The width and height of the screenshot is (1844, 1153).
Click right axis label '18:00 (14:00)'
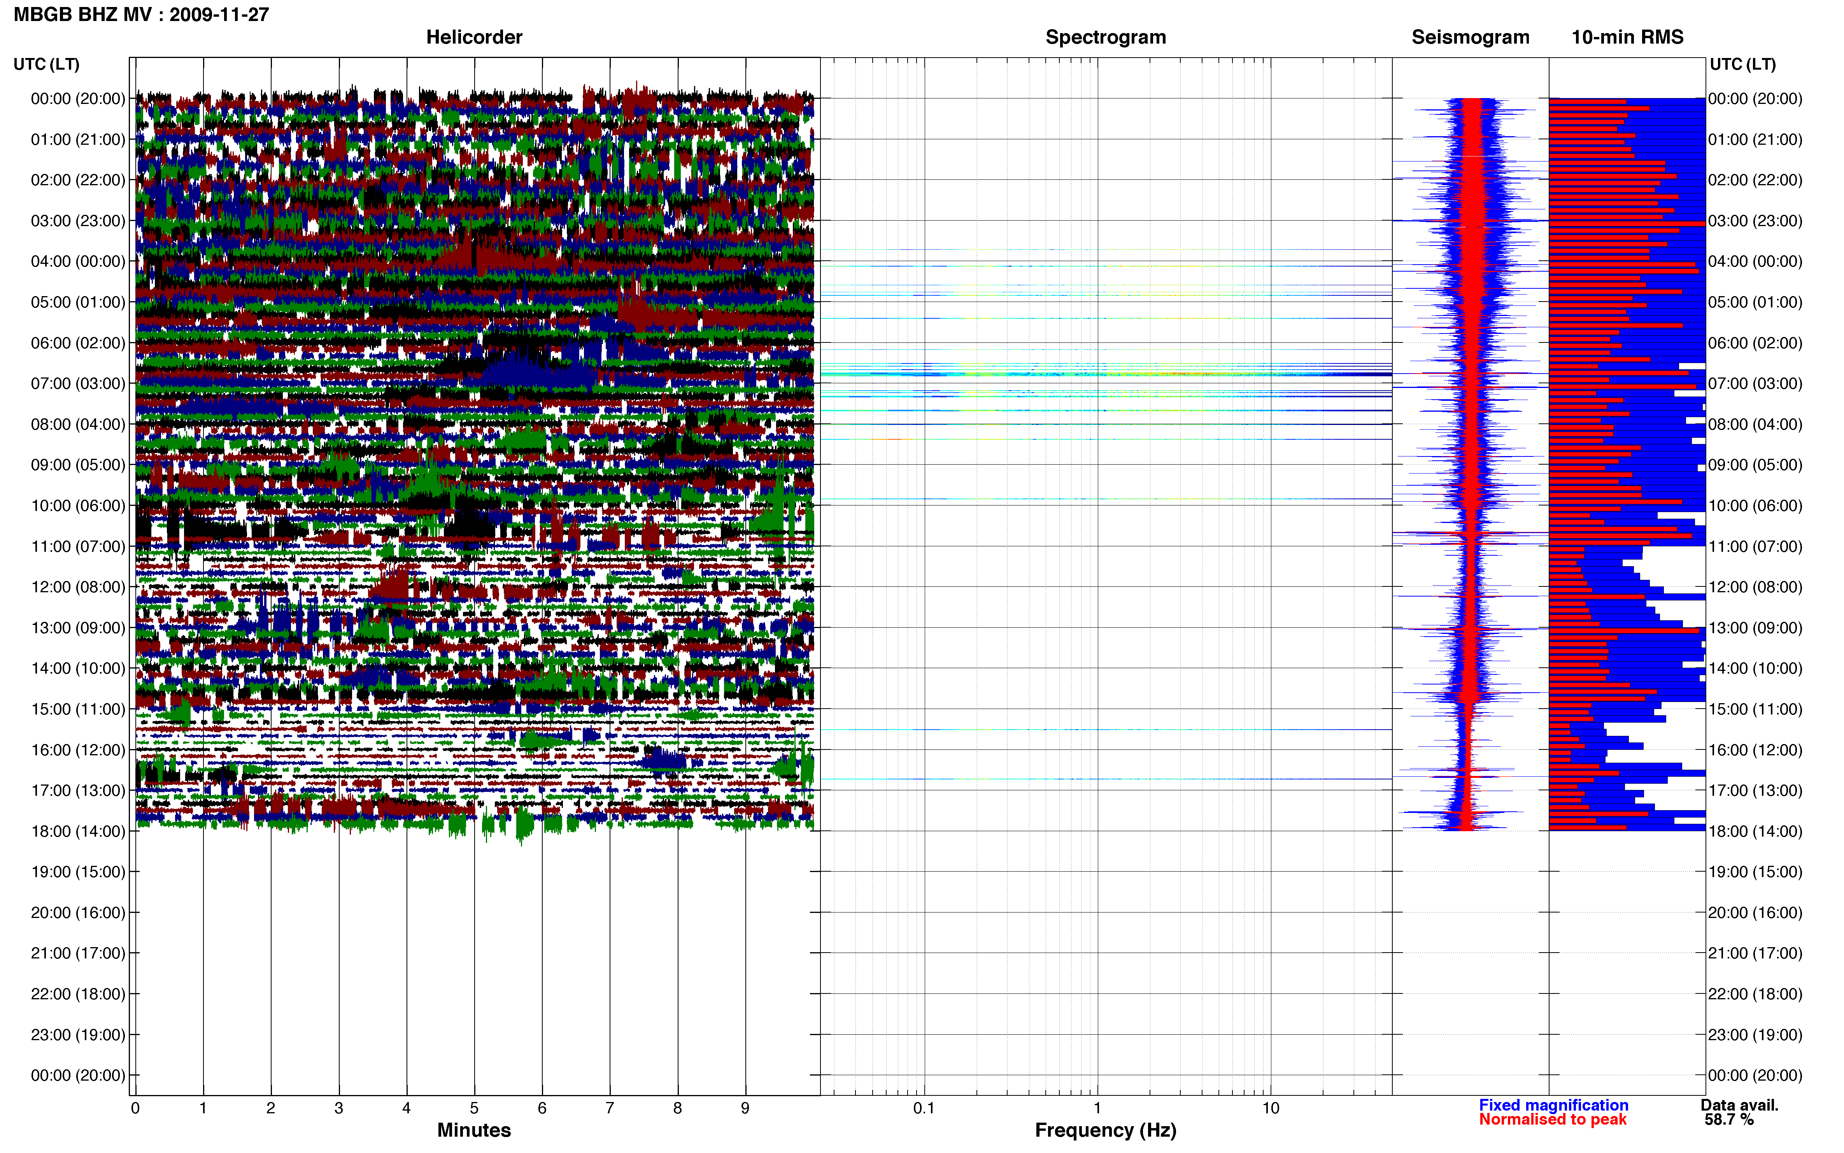(1755, 831)
